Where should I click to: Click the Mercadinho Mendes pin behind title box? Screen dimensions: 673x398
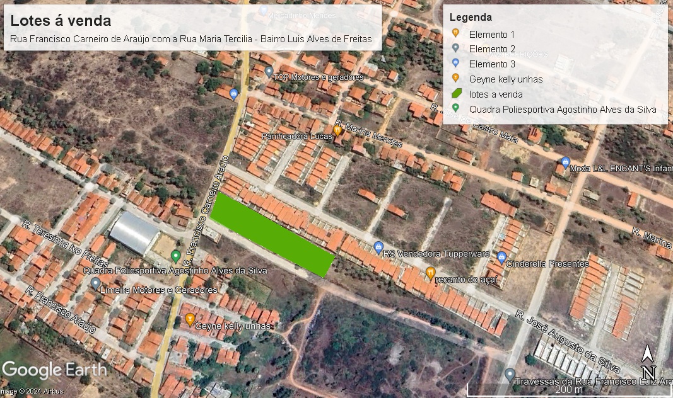pyautogui.click(x=264, y=10)
